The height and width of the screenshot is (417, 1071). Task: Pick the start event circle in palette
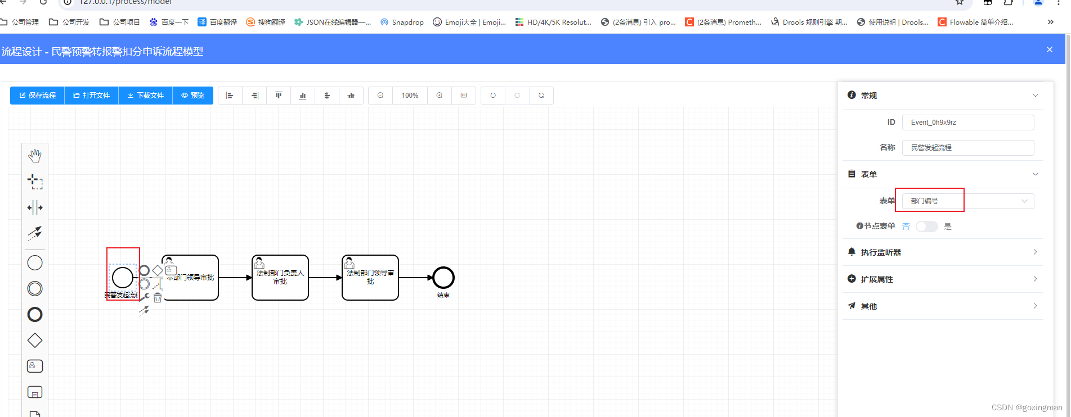point(35,262)
